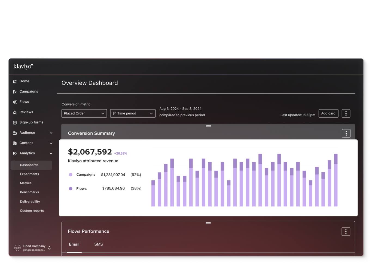This screenshot has height=280, width=372.
Task: Open the Placed Order conversion metric dropdown
Action: [x=84, y=113]
